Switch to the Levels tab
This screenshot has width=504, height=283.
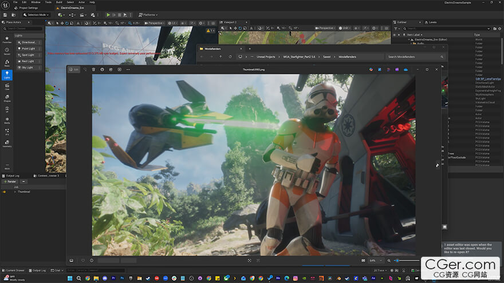tap(431, 22)
